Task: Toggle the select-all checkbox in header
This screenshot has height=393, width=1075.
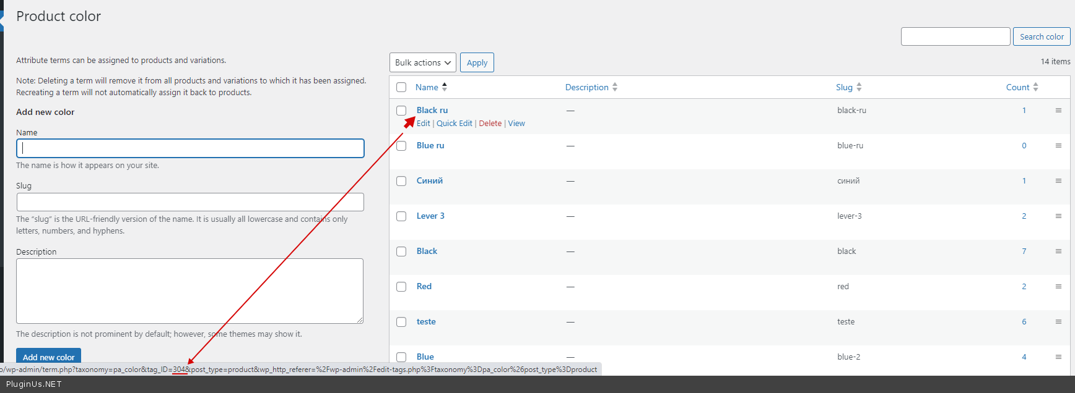Action: [401, 87]
